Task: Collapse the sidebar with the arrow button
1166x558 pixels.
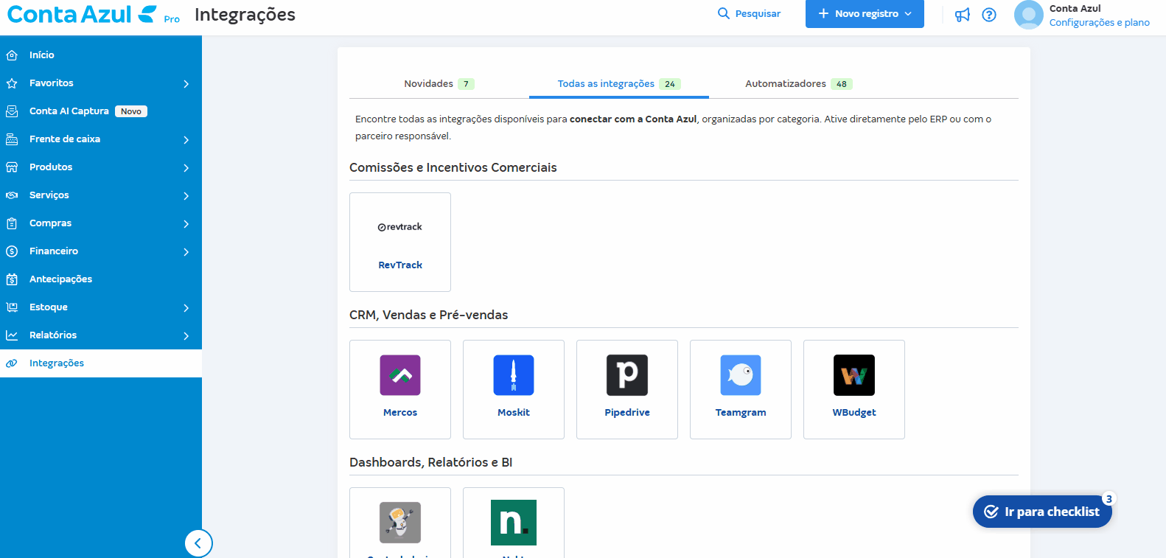Action: [x=198, y=544]
